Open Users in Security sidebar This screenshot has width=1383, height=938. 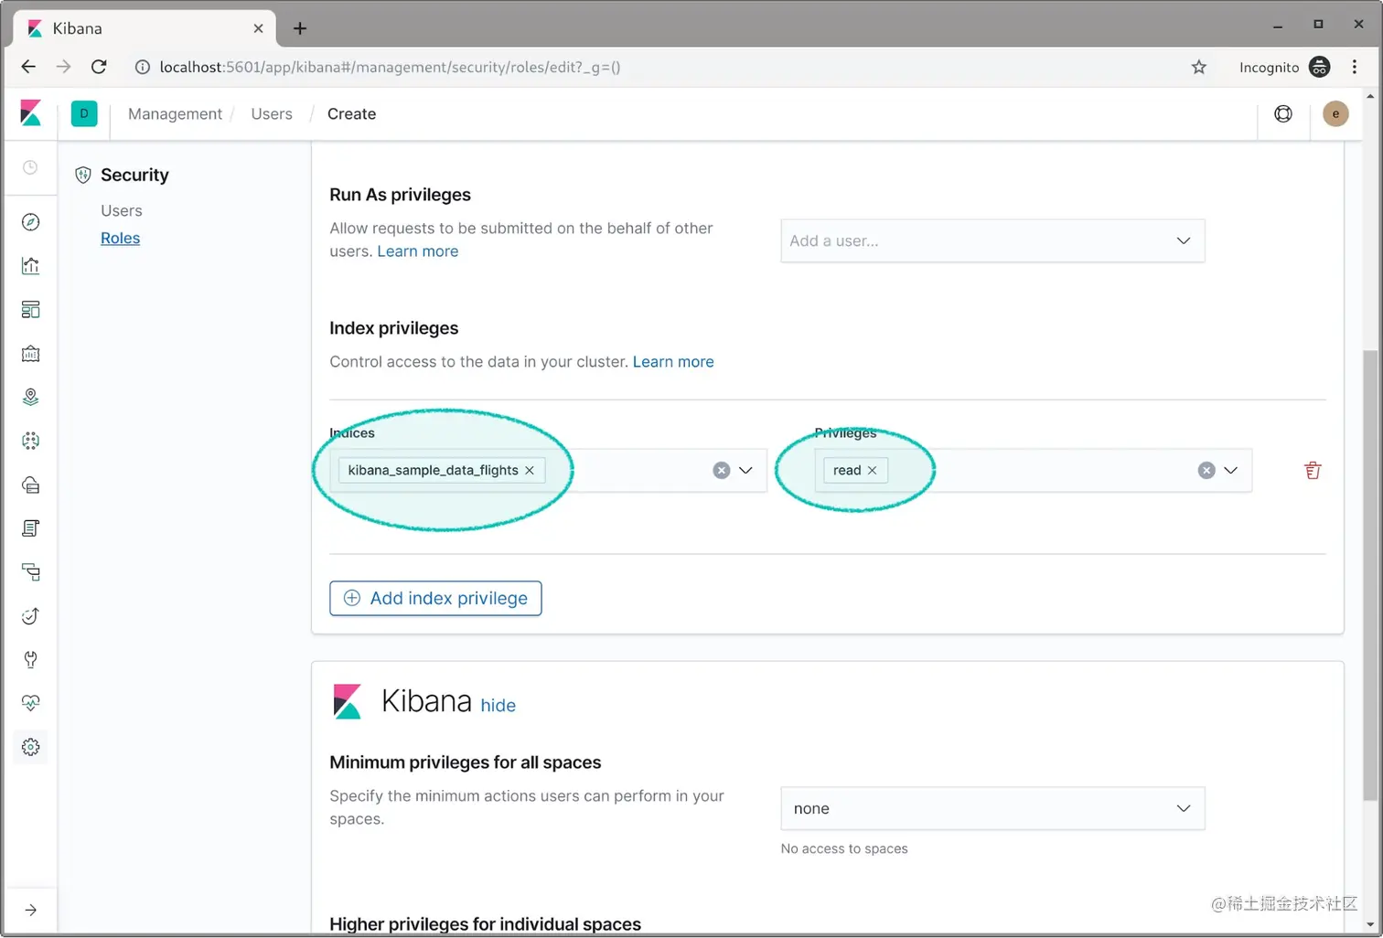coord(122,210)
